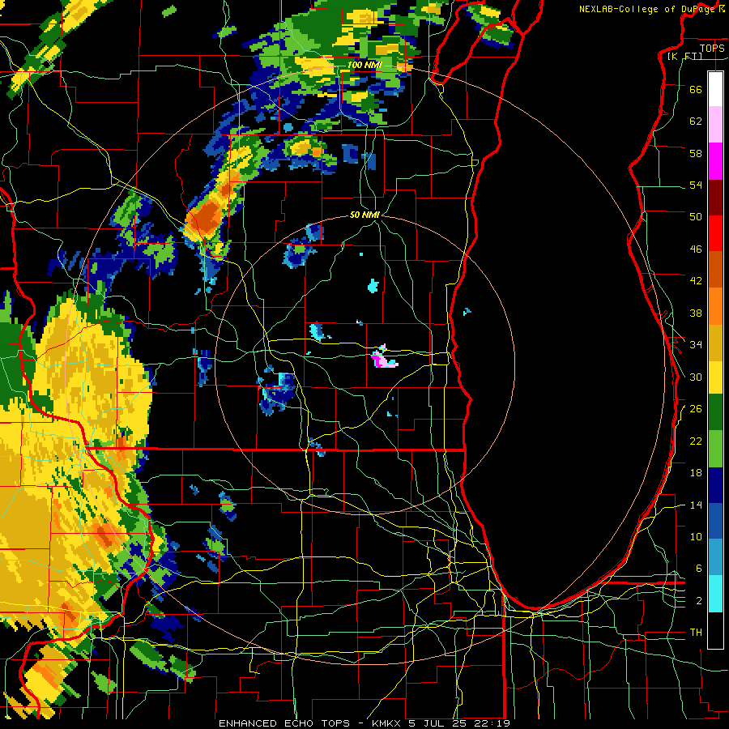
Task: Select the dark red legend swatch
Action: pyautogui.click(x=715, y=198)
